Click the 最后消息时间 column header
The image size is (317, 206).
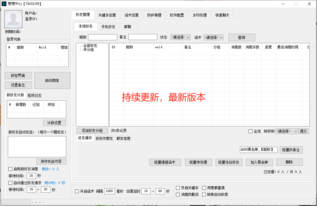[288, 47]
